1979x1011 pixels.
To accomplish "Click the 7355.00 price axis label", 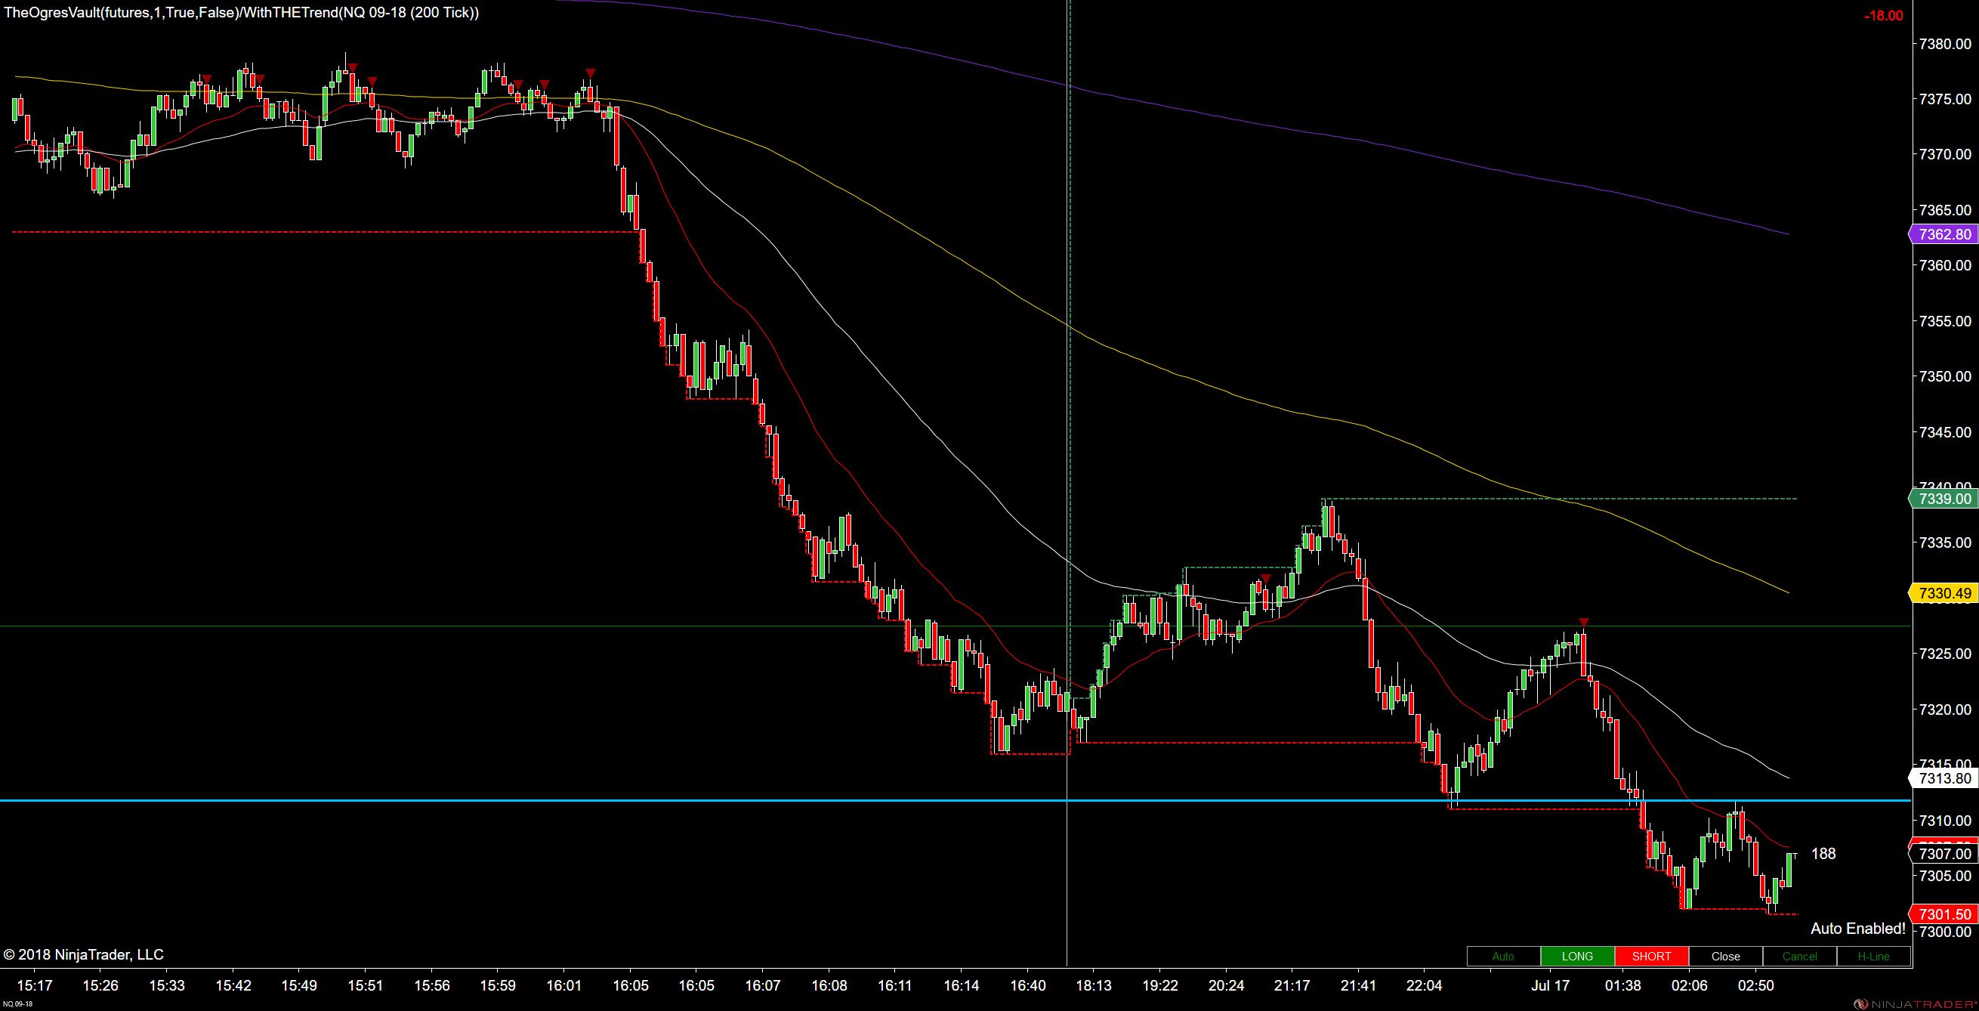I will pos(1945,321).
